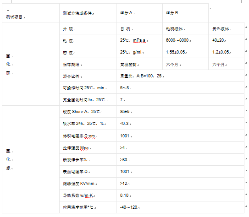Click the 1.2±0.05 density cell
249x217 pixels.
pyautogui.click(x=226, y=52)
